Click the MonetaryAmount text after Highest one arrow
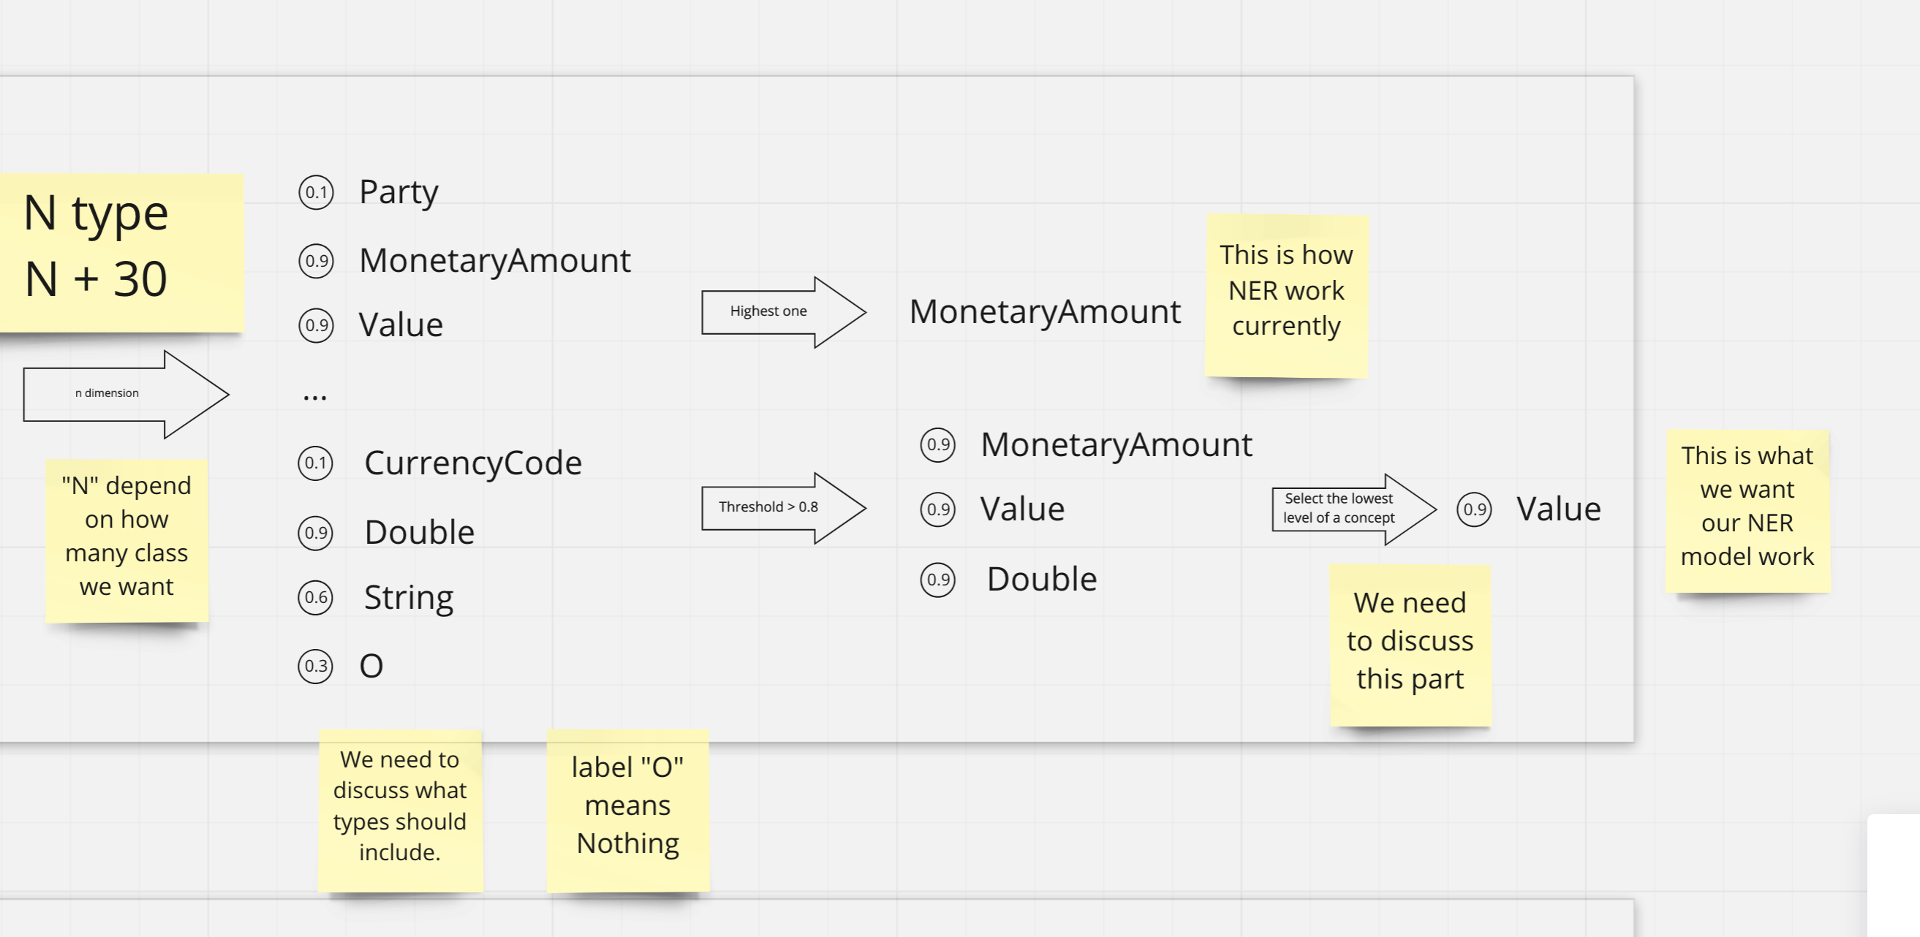 pos(1044,311)
